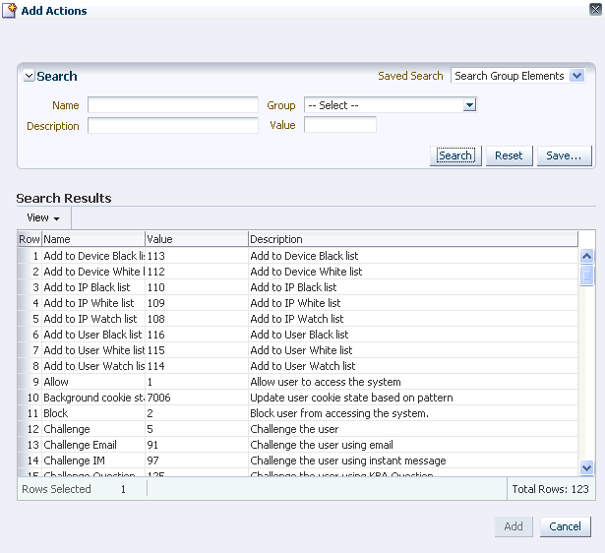Select row 1 Add to Device Black list
The height and width of the screenshot is (553, 605).
[x=297, y=256]
